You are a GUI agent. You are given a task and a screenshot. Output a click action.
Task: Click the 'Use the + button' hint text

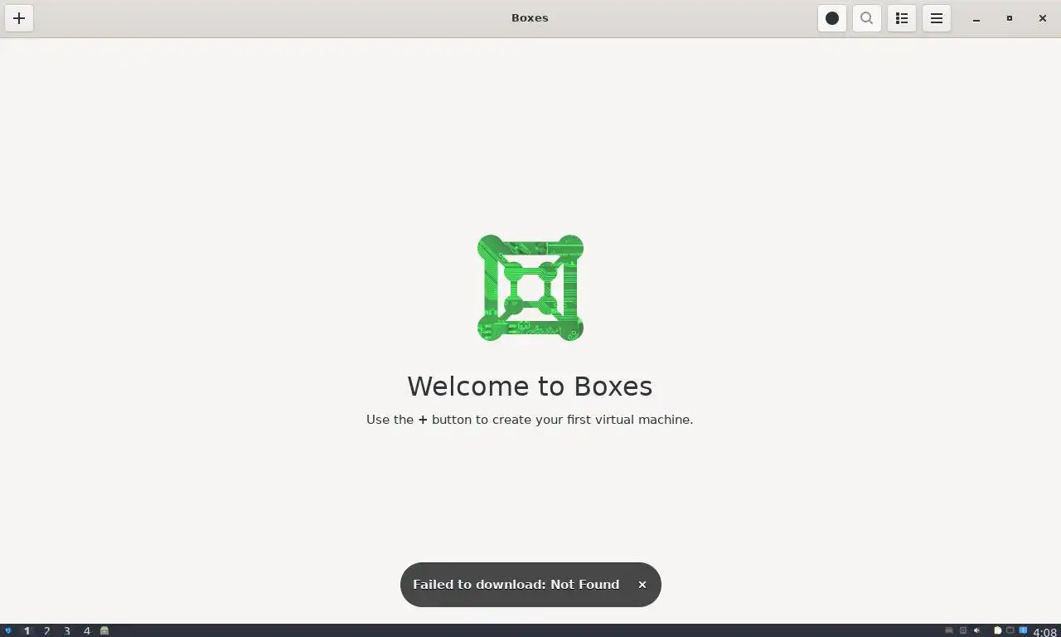[530, 420]
